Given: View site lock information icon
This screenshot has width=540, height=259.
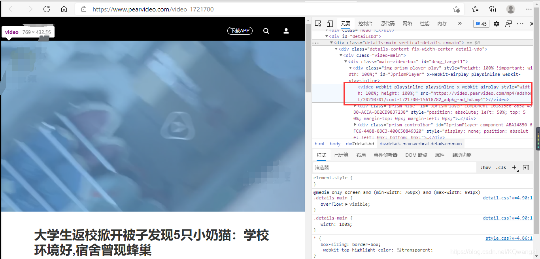Looking at the screenshot, I should pyautogui.click(x=83, y=9).
